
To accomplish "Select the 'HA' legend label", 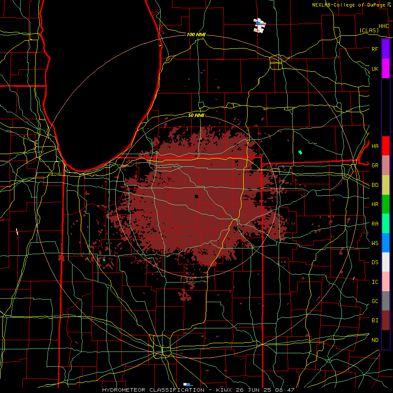I will pyautogui.click(x=375, y=146).
